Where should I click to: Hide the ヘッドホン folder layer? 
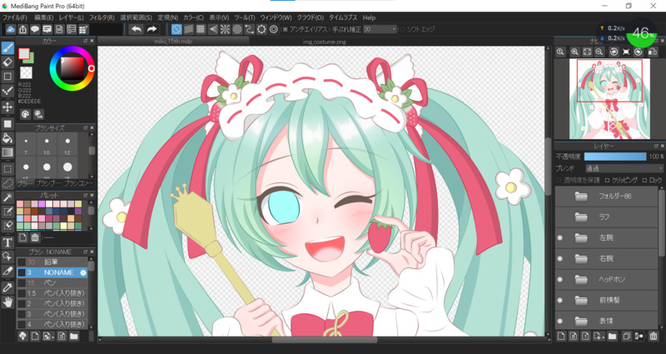point(559,279)
